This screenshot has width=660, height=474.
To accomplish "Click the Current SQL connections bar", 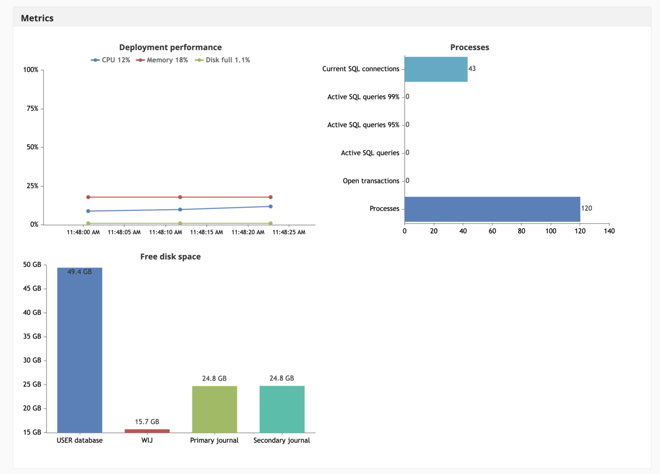I will (x=436, y=69).
